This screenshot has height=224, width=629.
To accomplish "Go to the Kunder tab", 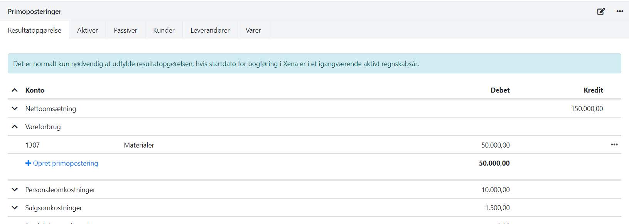I will (x=164, y=30).
